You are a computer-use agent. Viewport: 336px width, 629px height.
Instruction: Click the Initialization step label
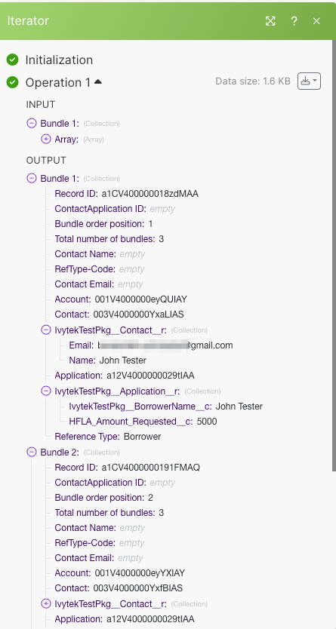coord(59,60)
